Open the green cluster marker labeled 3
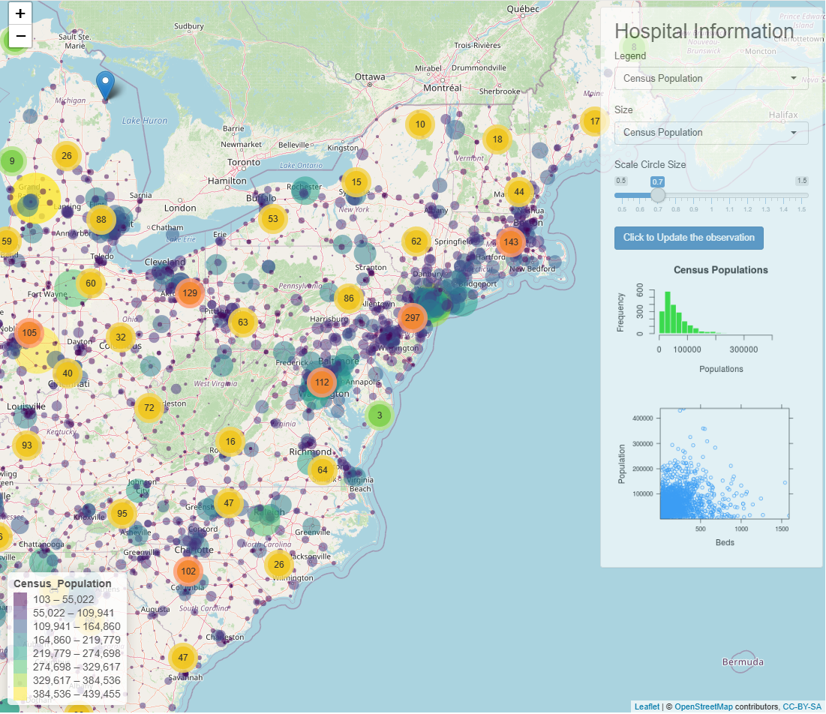 click(380, 415)
